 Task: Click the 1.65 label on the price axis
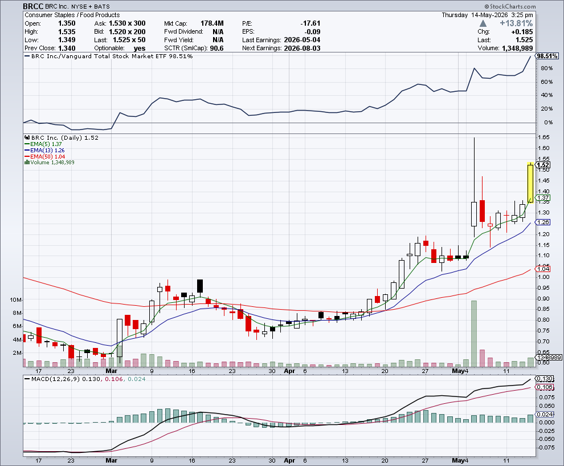[x=543, y=137]
